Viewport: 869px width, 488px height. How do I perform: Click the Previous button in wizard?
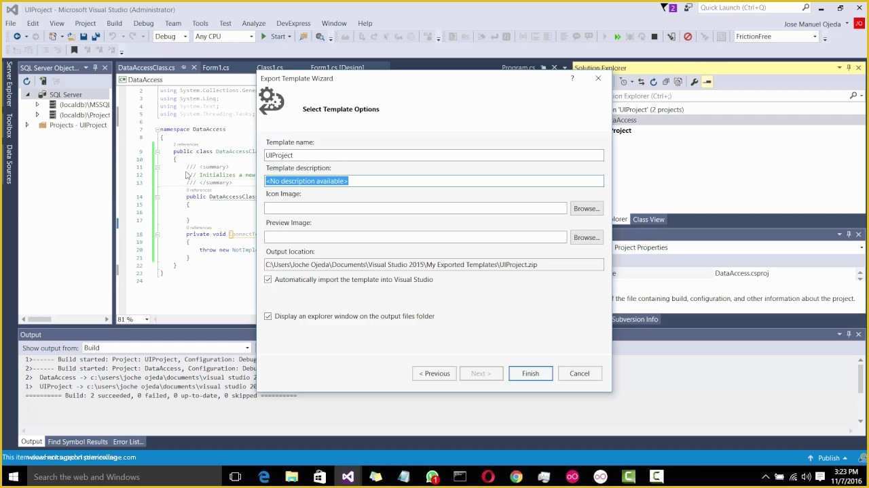click(434, 373)
